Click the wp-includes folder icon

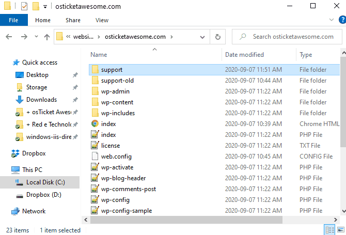pos(95,113)
